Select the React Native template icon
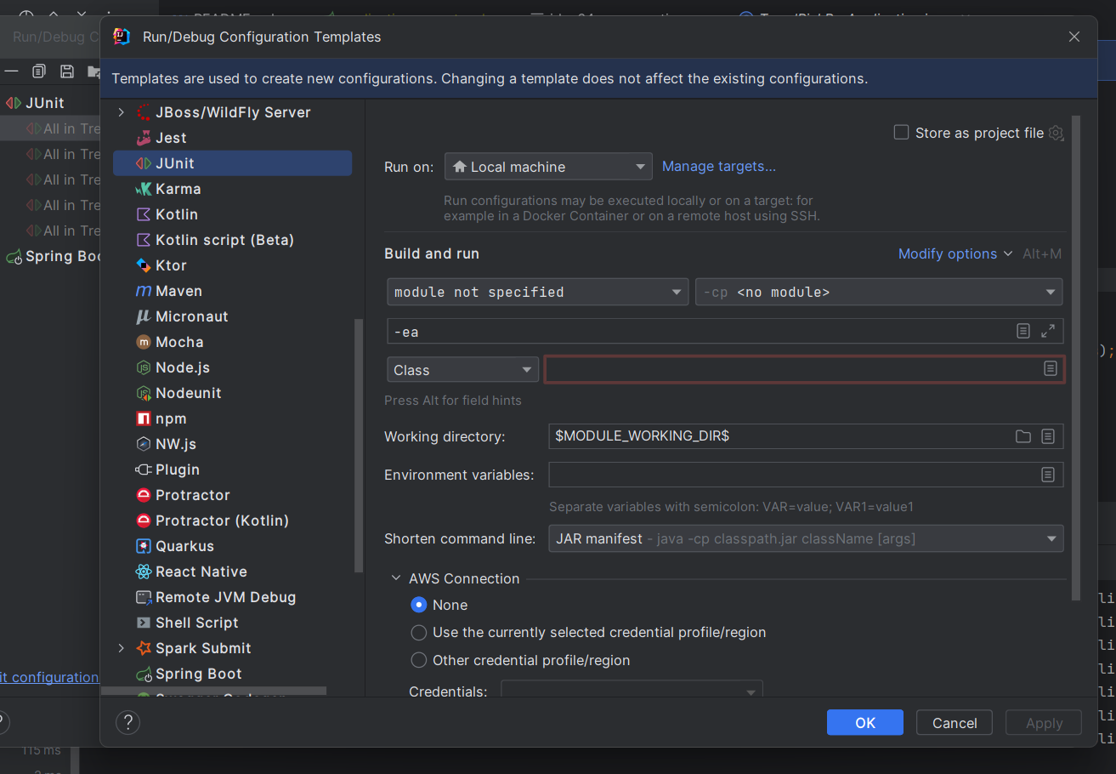 143,572
